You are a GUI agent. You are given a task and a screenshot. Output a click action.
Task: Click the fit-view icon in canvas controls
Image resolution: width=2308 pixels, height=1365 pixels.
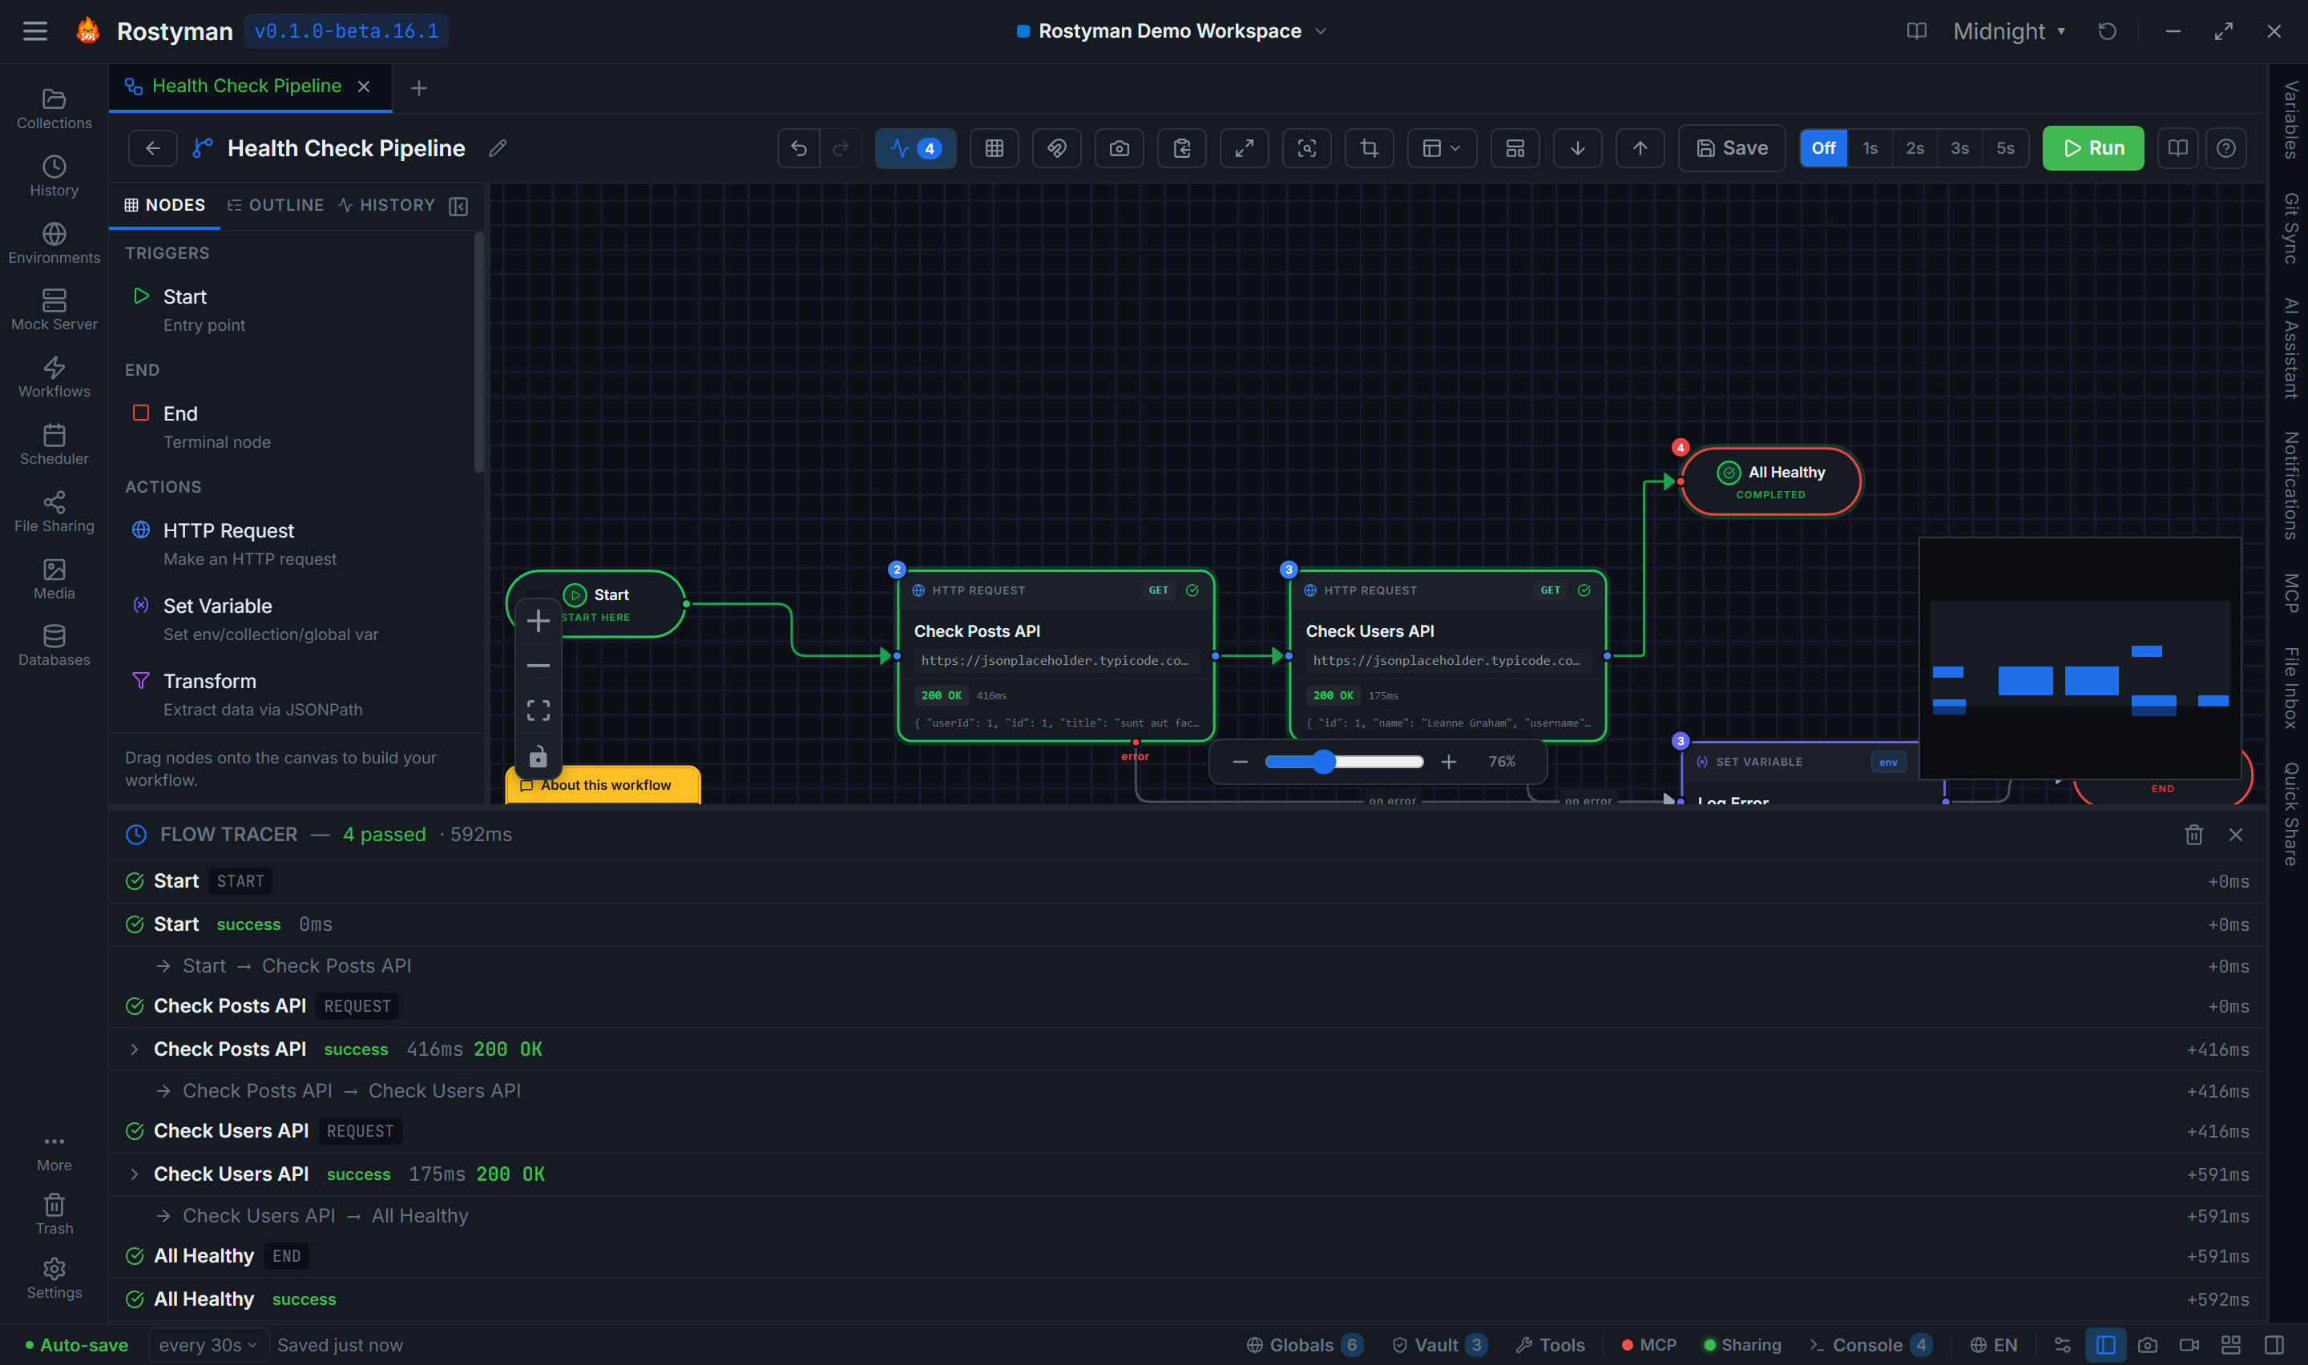pyautogui.click(x=539, y=710)
